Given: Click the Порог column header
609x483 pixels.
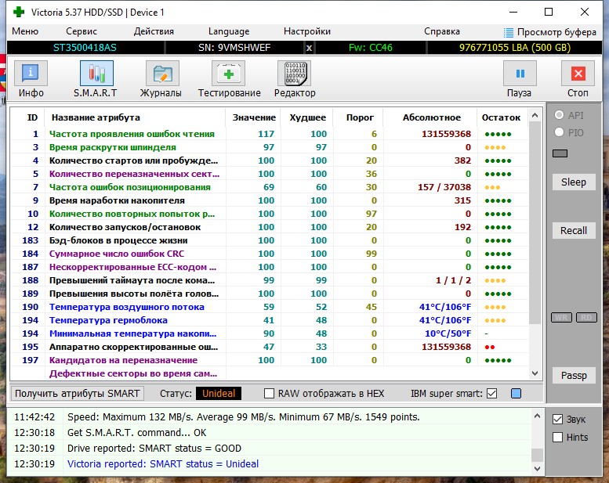Looking at the screenshot, I should [359, 117].
